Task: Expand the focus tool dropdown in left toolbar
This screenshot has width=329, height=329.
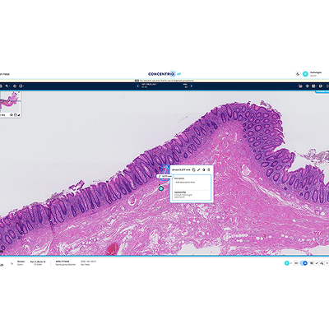Action: pos(23,86)
